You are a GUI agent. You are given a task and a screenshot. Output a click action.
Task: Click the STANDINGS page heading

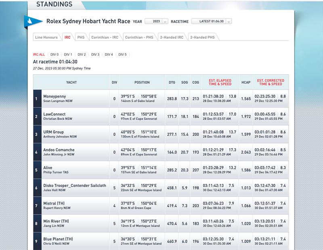tap(54, 4)
